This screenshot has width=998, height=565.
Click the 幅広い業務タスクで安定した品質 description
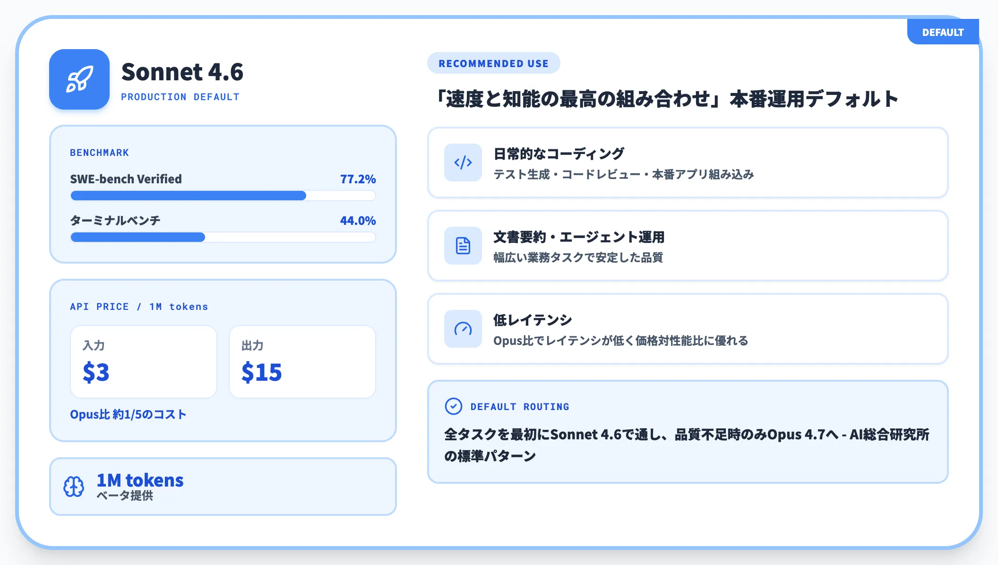coord(578,257)
